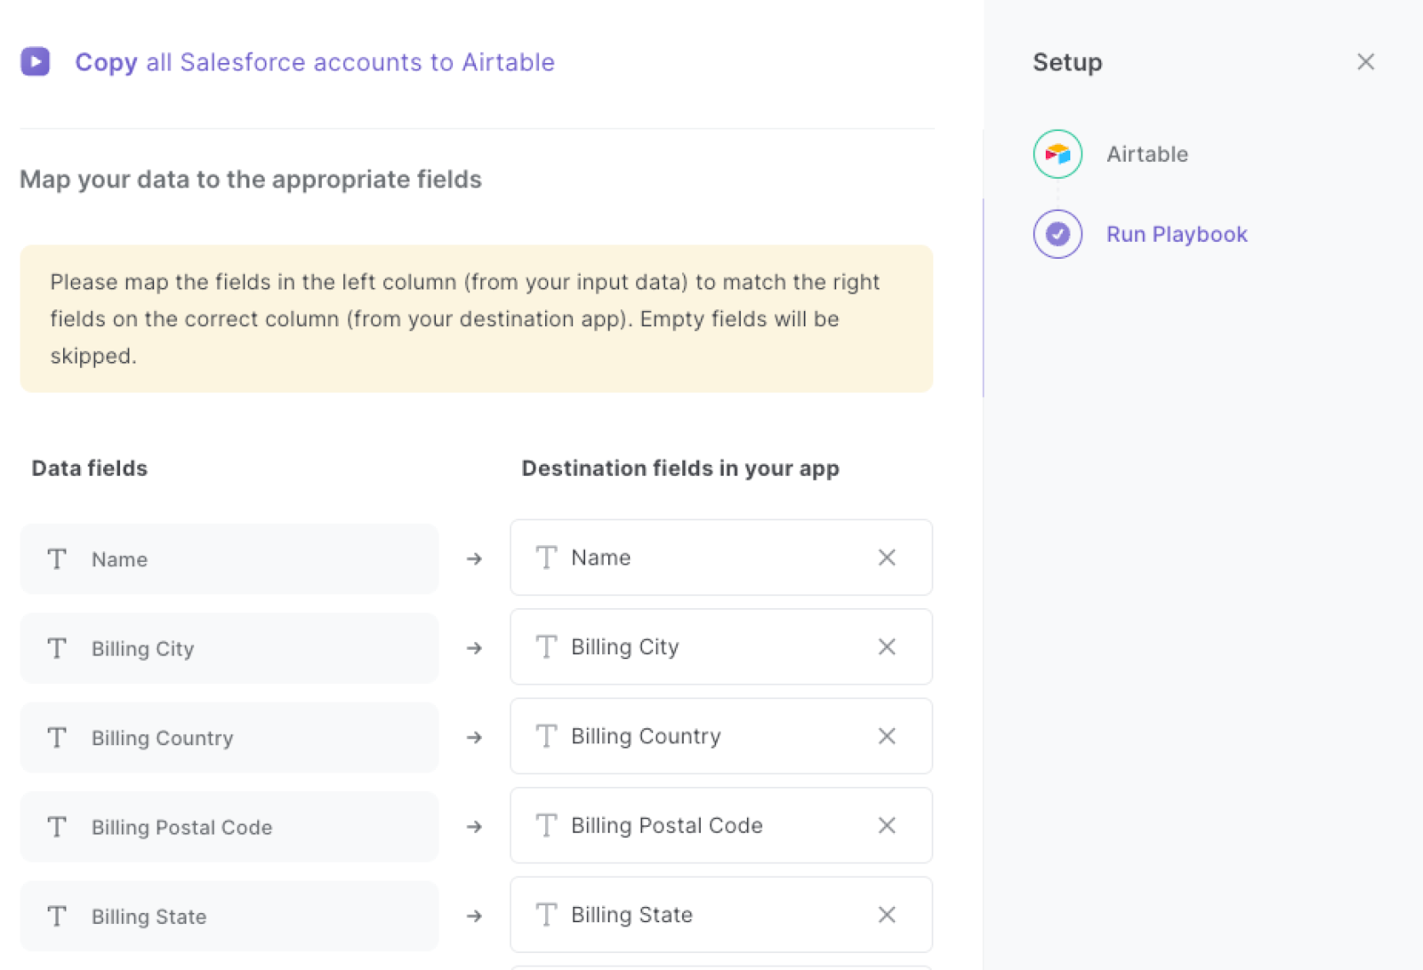Clear the Billing Country destination mapping

(887, 736)
